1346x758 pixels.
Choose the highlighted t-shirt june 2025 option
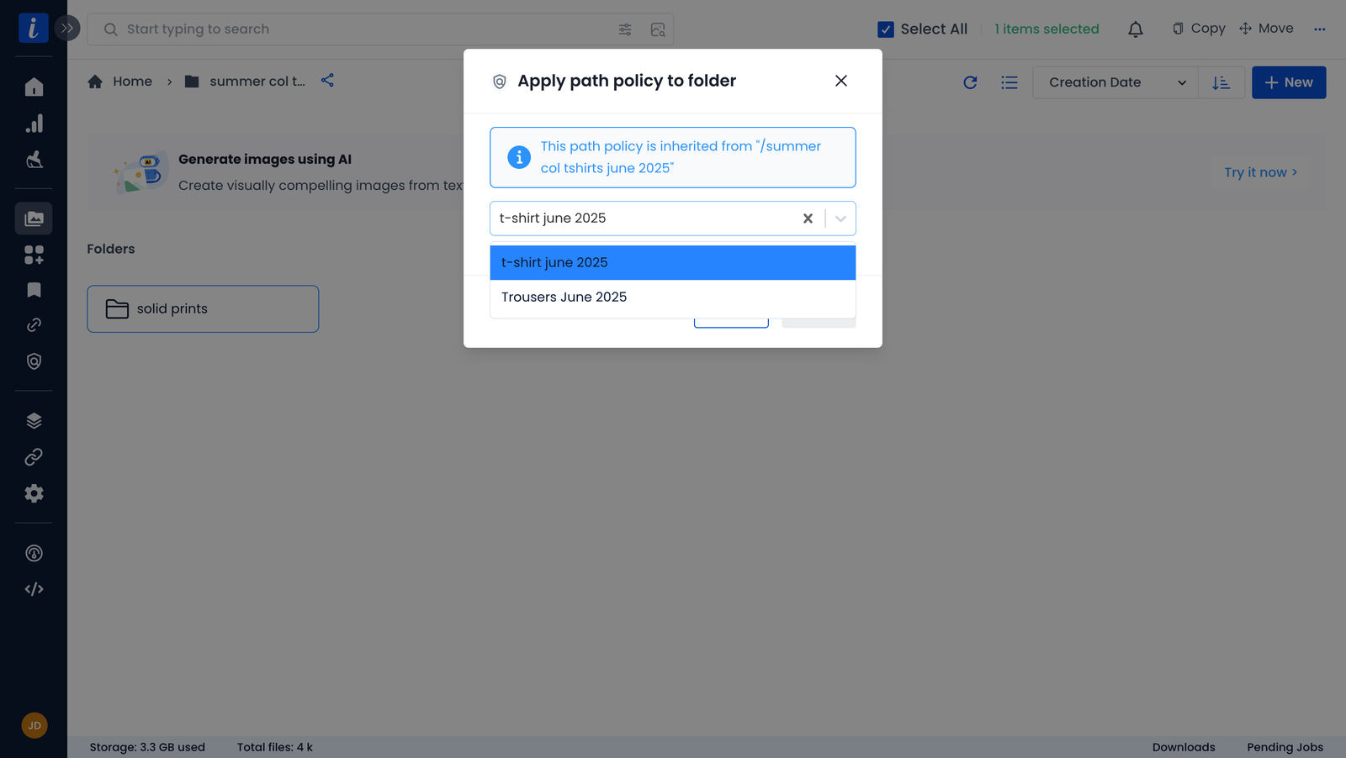click(x=673, y=262)
